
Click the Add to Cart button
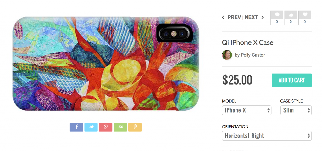click(291, 80)
